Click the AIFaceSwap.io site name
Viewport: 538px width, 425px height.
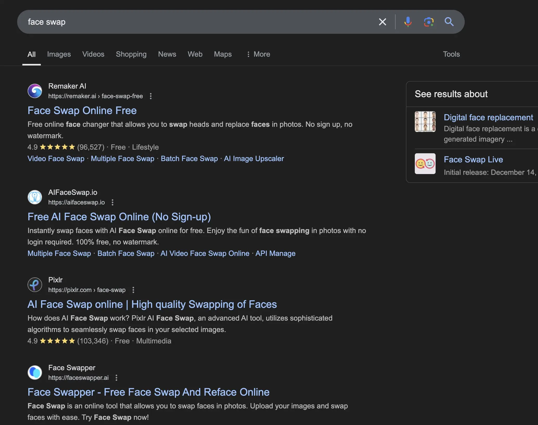tap(73, 192)
